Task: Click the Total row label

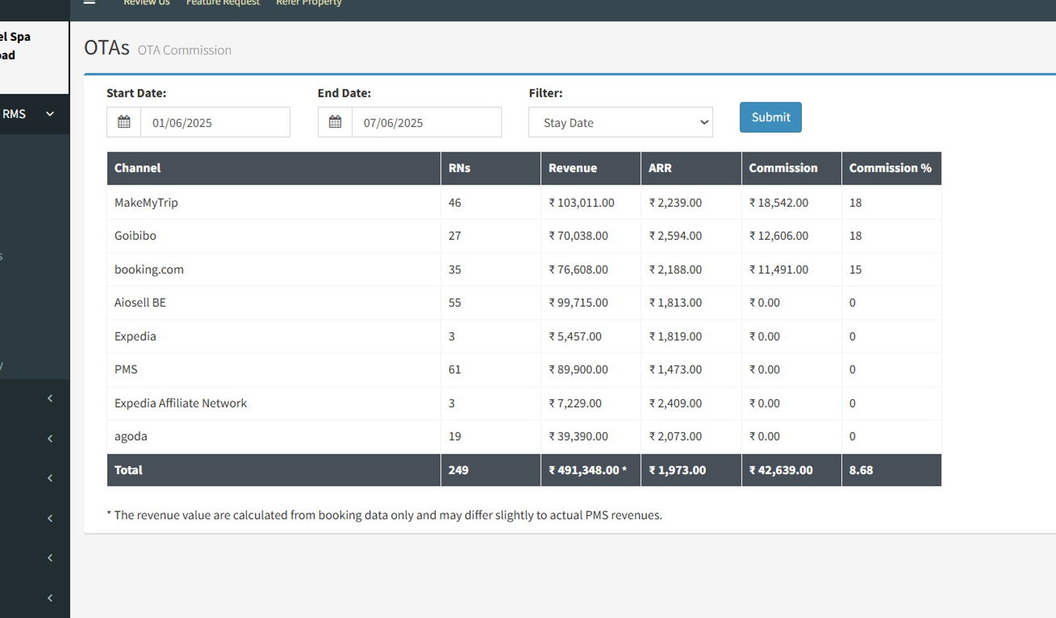Action: coord(128,470)
